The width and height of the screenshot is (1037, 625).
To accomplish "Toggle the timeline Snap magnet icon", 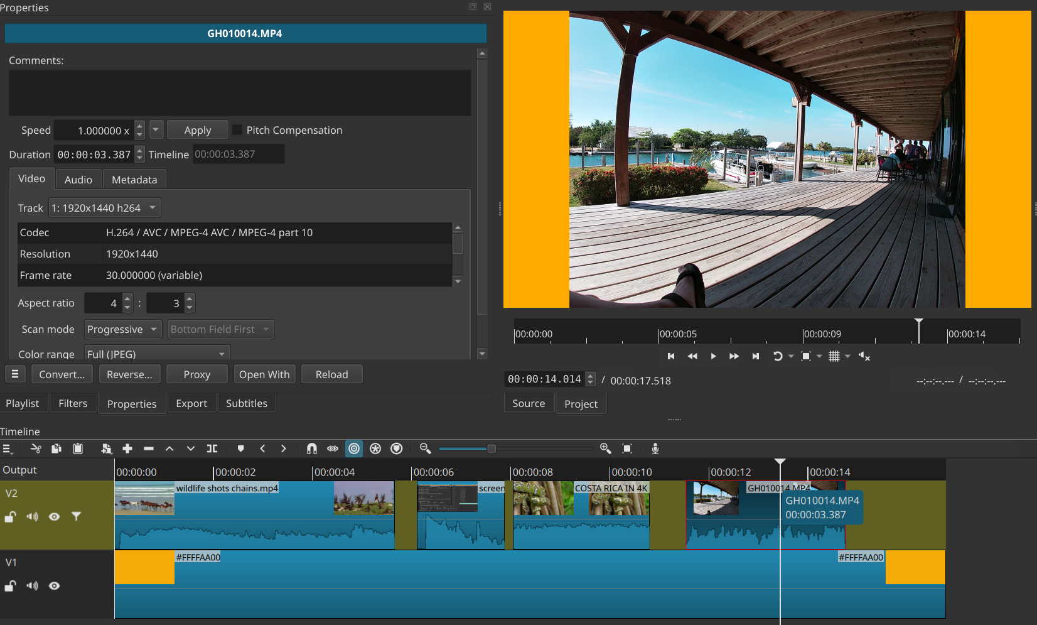I will tap(311, 448).
